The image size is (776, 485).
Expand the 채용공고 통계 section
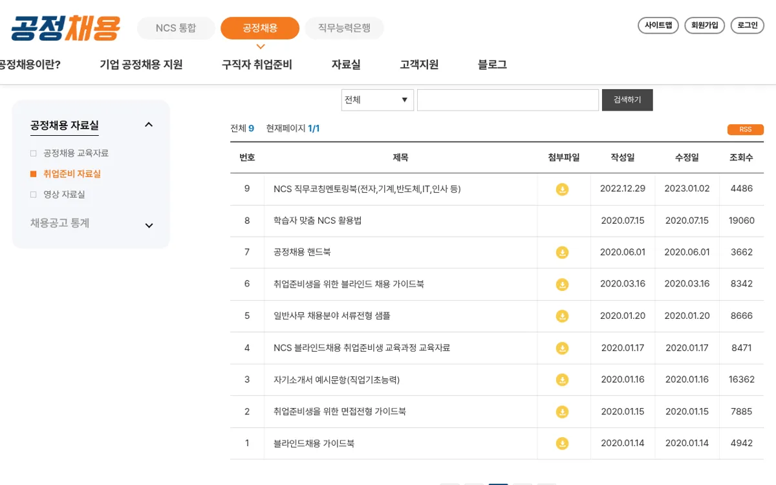(149, 226)
